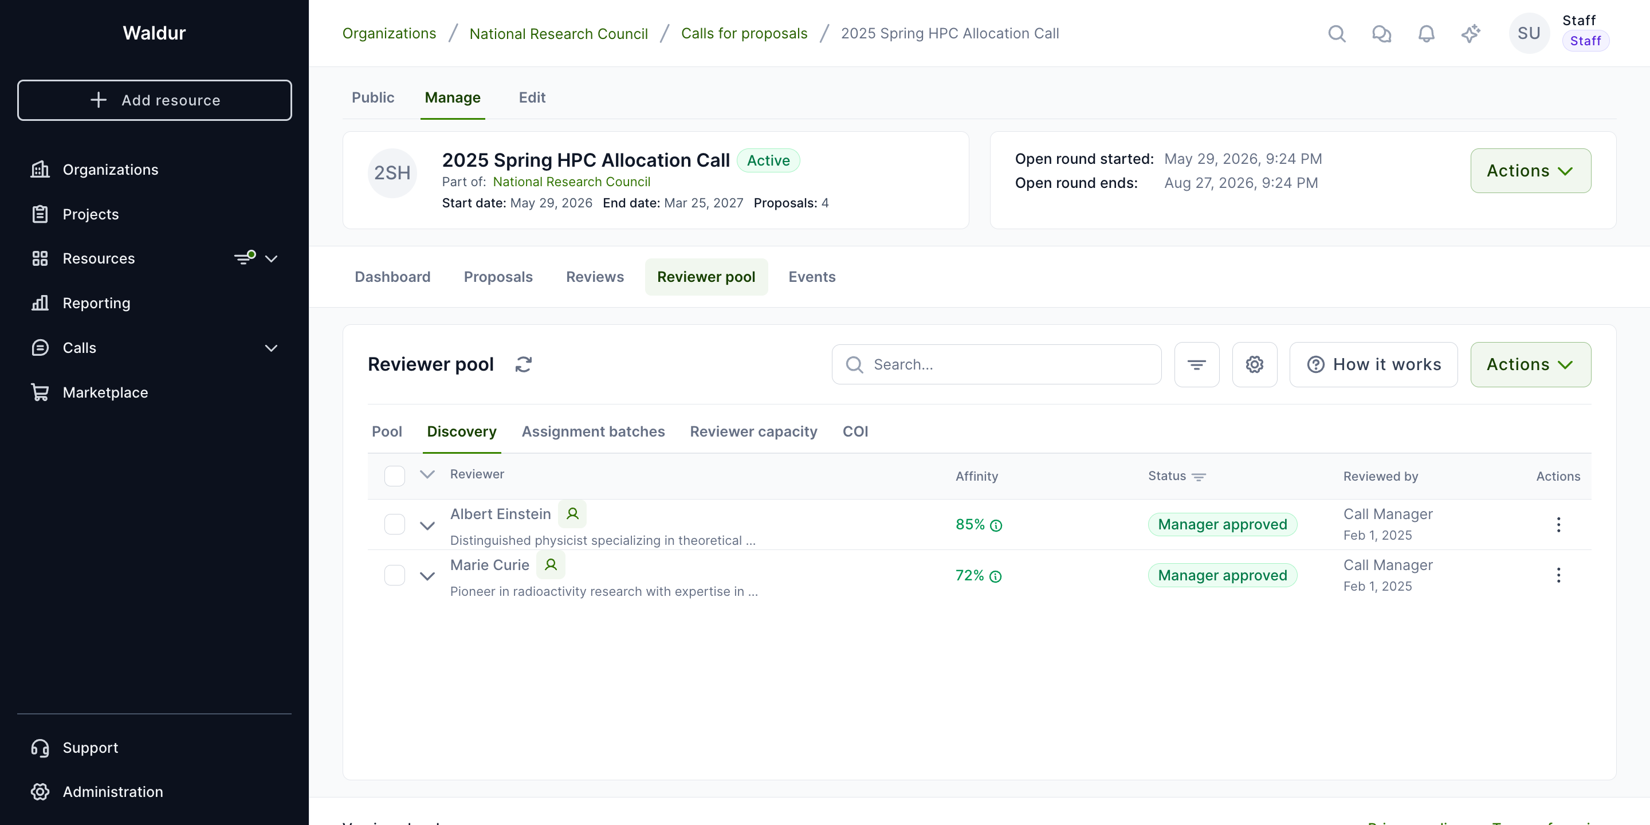The width and height of the screenshot is (1650, 825).
Task: Open table settings gear icon
Action: [1254, 364]
